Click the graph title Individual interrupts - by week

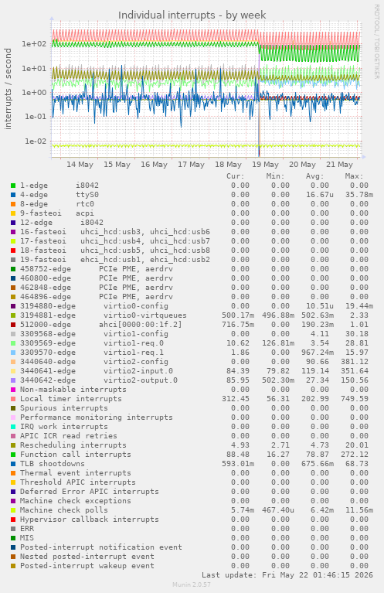[x=192, y=15]
